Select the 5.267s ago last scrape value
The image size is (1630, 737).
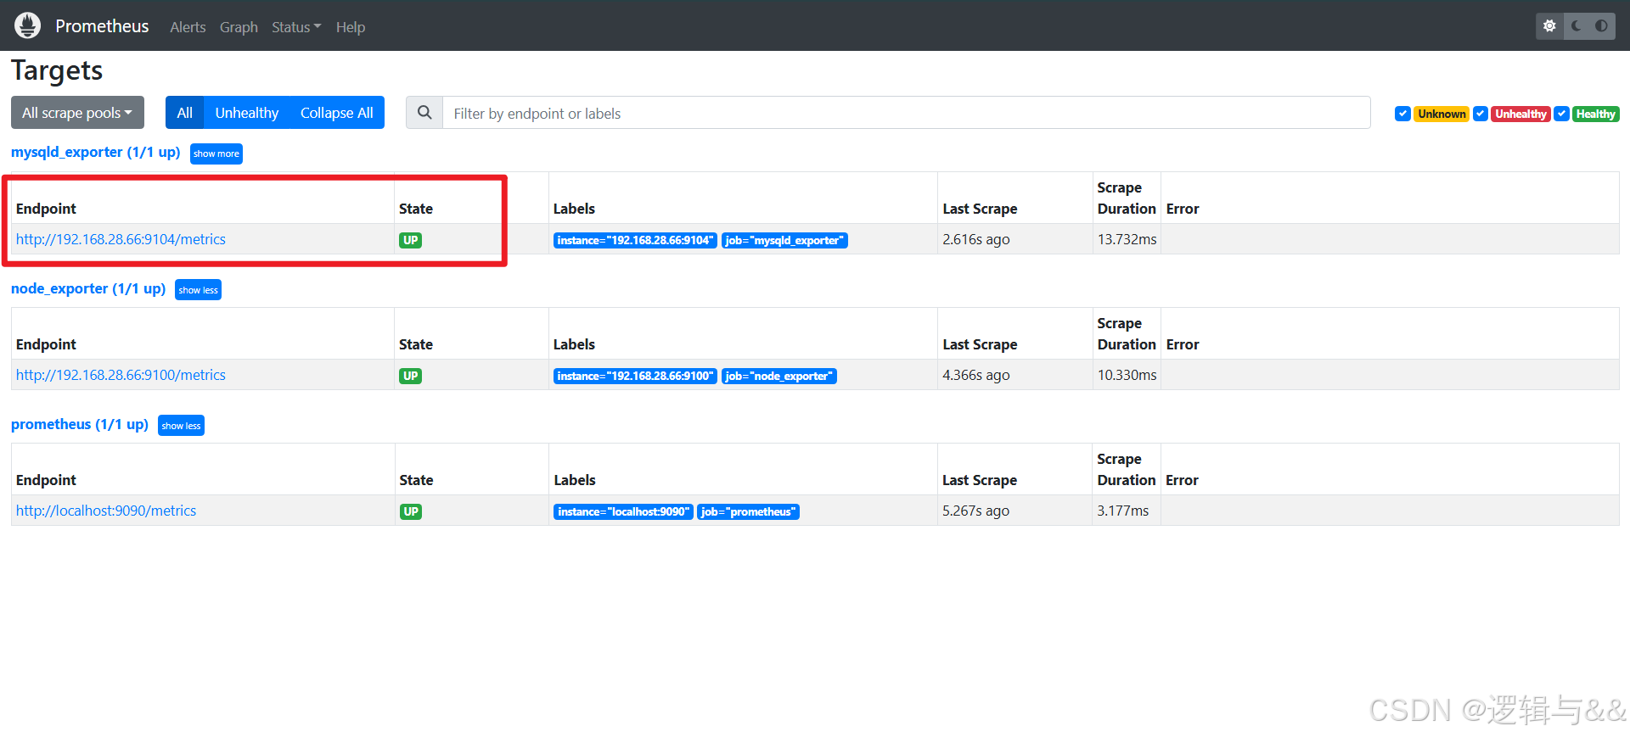pos(976,511)
